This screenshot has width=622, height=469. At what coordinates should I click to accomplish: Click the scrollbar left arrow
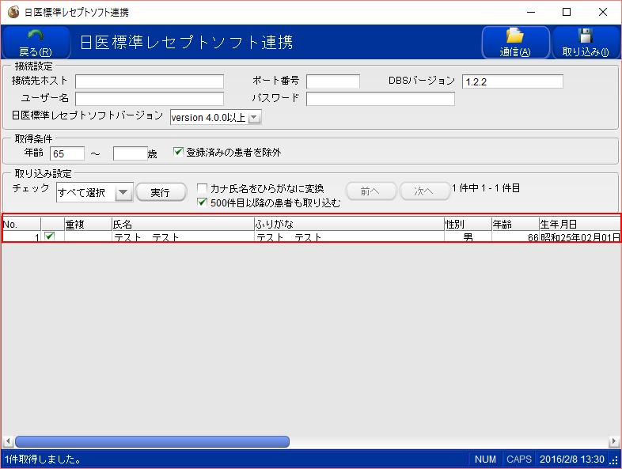click(8, 441)
